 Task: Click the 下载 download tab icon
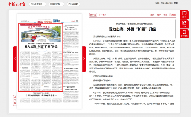coord(15,100)
